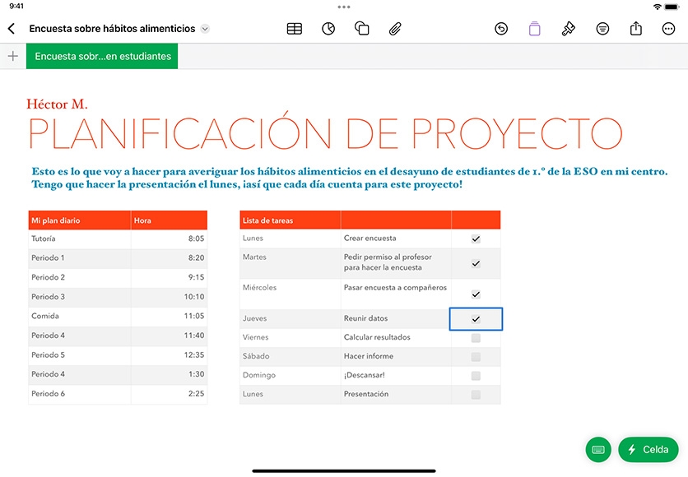The image size is (688, 477).
Task: Toggle the Reunir datos checkbox
Action: [476, 319]
